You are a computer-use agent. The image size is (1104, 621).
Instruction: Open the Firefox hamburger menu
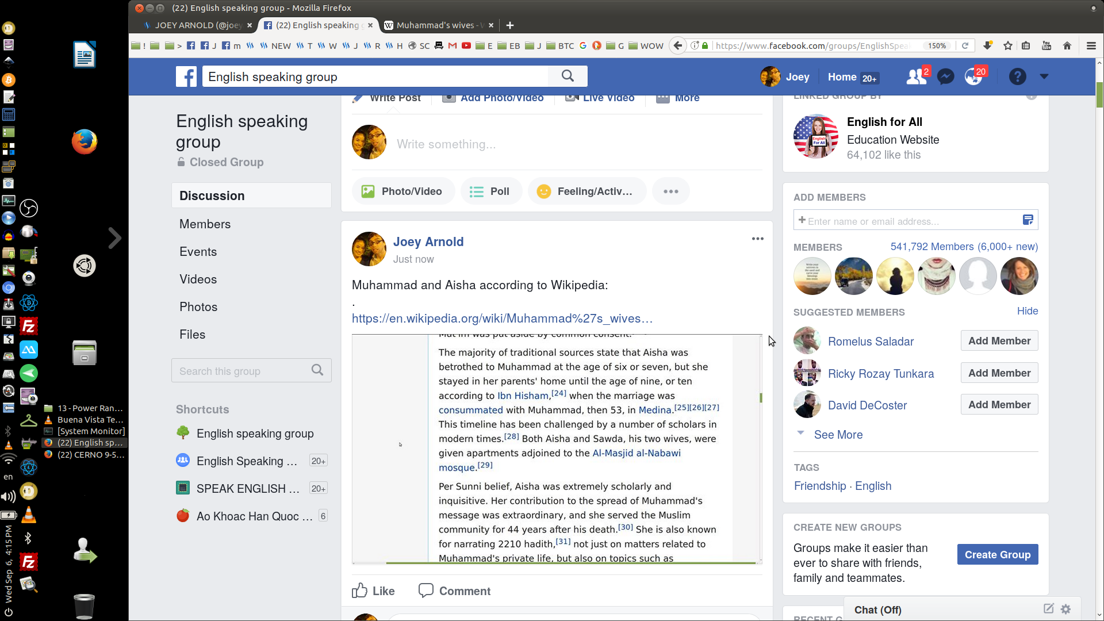click(1091, 45)
